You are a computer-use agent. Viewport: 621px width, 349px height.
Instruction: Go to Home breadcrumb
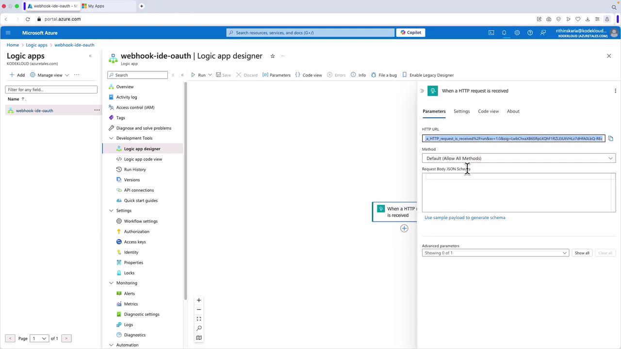[13, 45]
